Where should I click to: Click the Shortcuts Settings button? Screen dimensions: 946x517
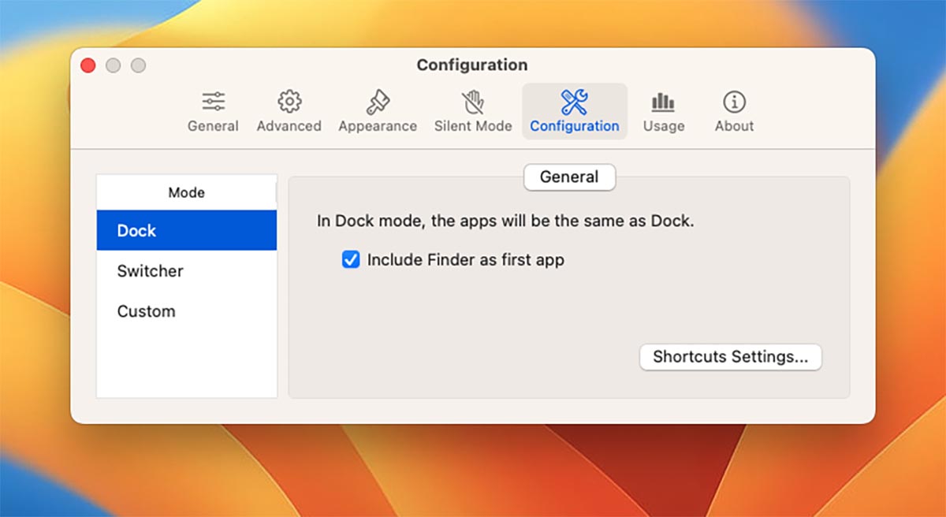(730, 357)
